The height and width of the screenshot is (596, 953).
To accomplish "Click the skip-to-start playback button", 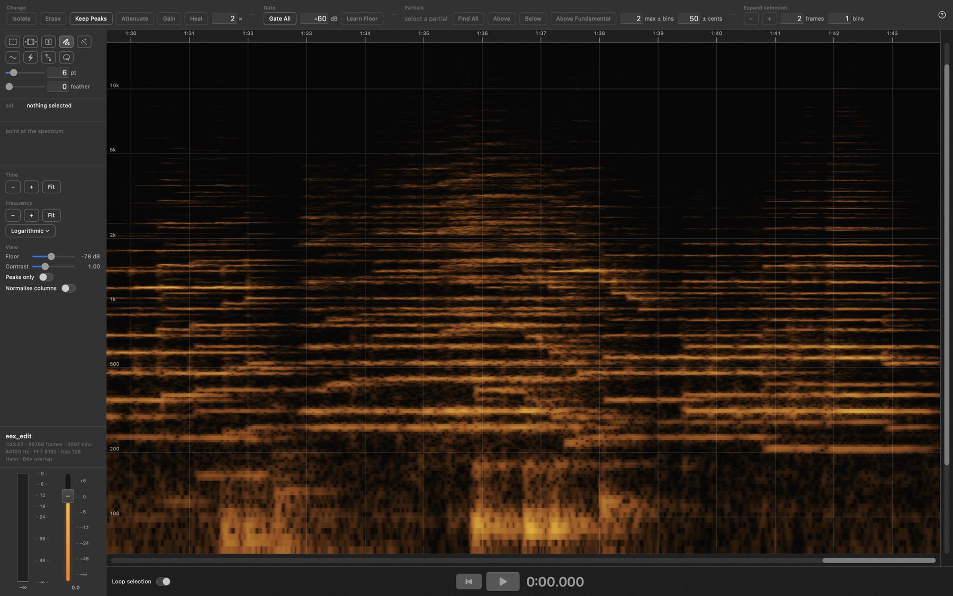I will [x=469, y=581].
